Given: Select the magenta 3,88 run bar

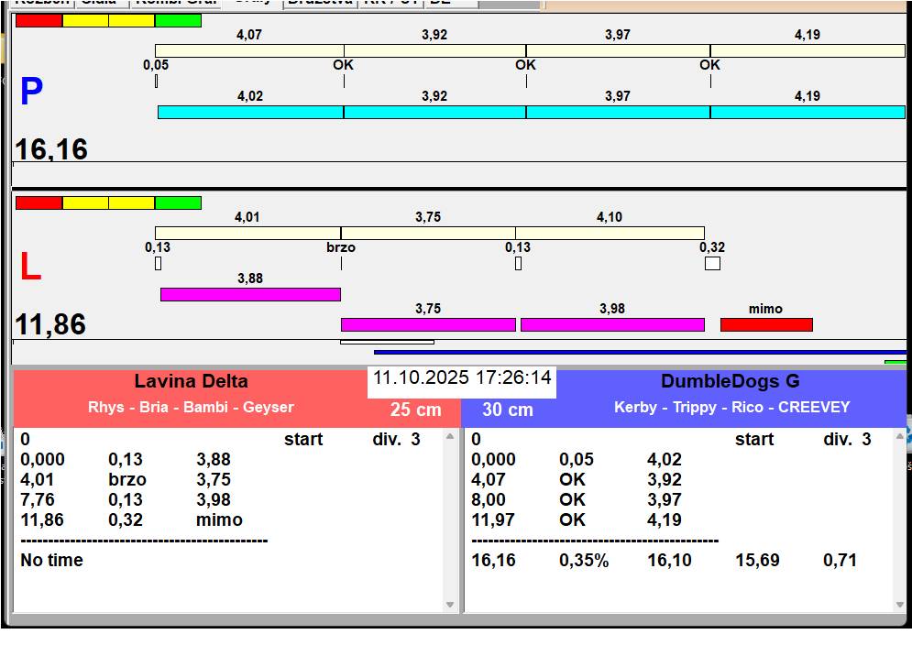Looking at the screenshot, I should (x=250, y=294).
